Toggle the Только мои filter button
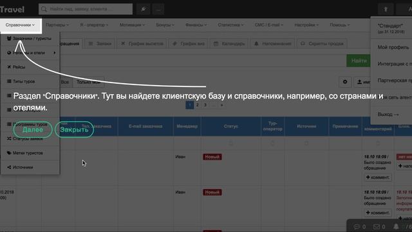The width and height of the screenshot is (412, 232). tap(89, 82)
